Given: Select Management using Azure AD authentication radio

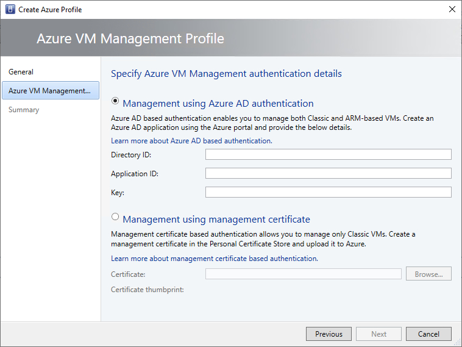Looking at the screenshot, I should (115, 101).
